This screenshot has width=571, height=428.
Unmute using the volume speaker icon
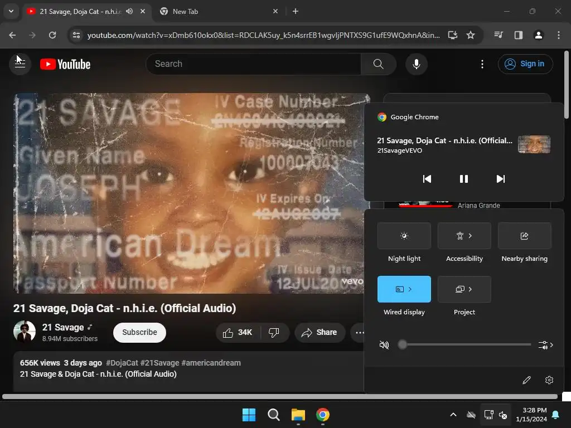click(x=384, y=344)
